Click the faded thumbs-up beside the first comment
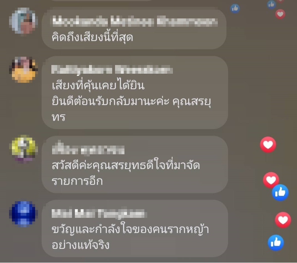The height and width of the screenshot is (263, 297). tap(235, 9)
